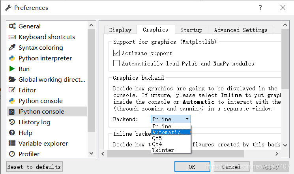Open History log clock icon
Image resolution: width=294 pixels, height=174 pixels.
point(12,122)
